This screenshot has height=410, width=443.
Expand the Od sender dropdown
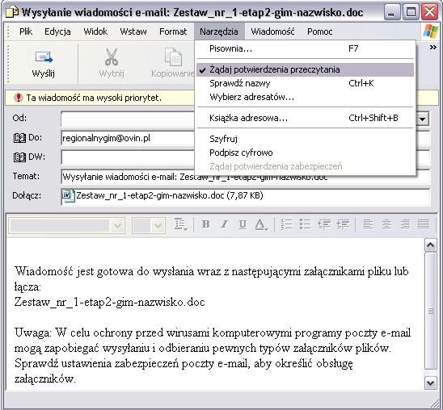pos(422,119)
